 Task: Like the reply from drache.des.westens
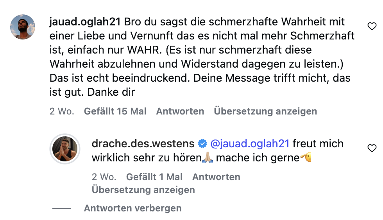point(372,148)
